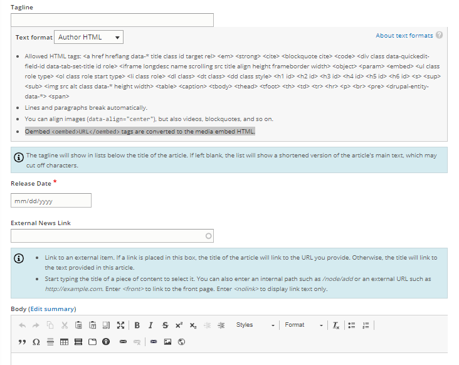Click the blue link icon after the separator

click(x=154, y=342)
